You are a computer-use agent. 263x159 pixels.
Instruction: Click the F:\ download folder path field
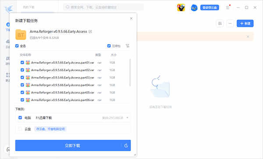(44, 118)
